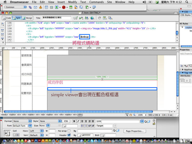Apply Align Center to the text
192x144 pixels.
[86, 121]
